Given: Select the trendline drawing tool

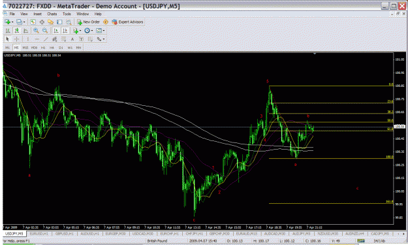Looking at the screenshot, I should (x=46, y=39).
